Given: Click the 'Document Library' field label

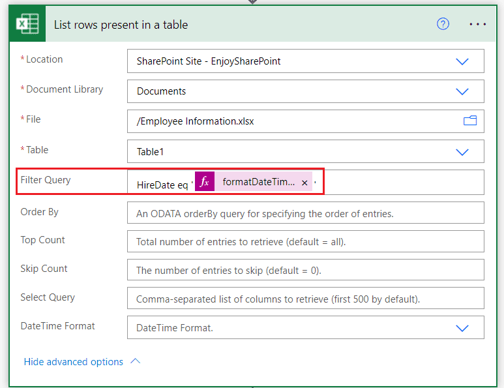Looking at the screenshot, I should click(x=65, y=89).
